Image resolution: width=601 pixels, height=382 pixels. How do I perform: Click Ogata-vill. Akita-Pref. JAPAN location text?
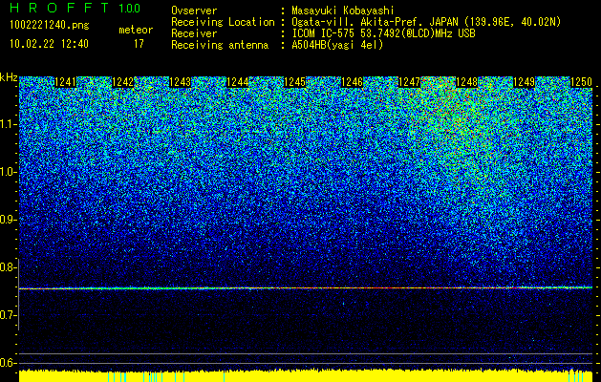[426, 22]
